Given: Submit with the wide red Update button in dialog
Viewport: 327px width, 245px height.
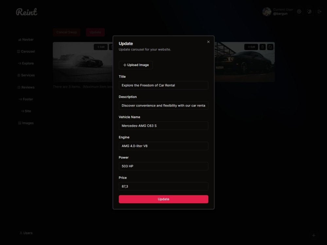Looking at the screenshot, I should (x=163, y=199).
